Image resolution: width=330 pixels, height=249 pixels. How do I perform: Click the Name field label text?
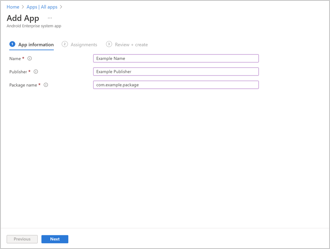click(15, 59)
